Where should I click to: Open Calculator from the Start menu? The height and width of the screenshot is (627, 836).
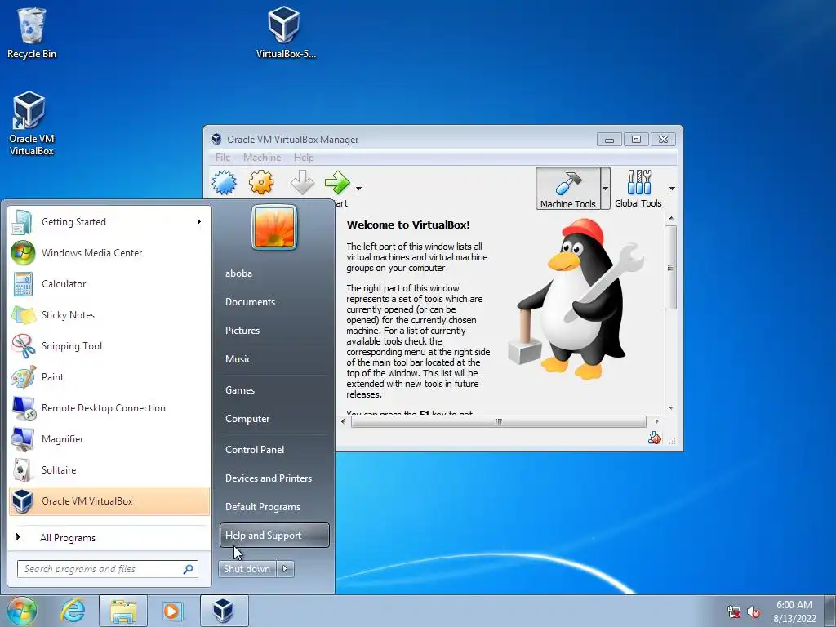(x=109, y=283)
